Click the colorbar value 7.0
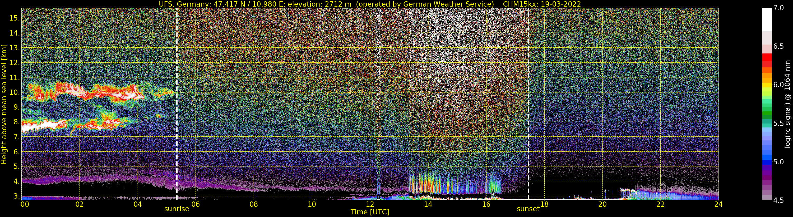 pyautogui.click(x=778, y=8)
